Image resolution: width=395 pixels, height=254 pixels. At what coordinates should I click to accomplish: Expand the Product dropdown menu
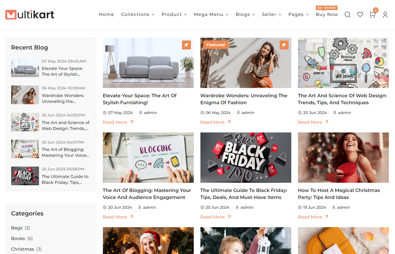click(x=174, y=15)
